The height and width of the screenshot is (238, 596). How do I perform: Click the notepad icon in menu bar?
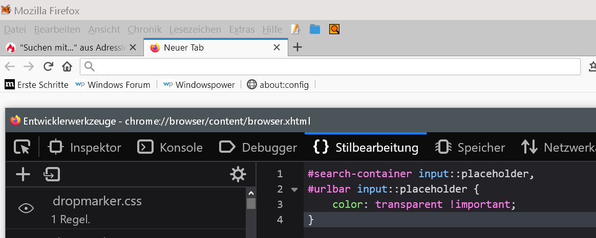click(x=295, y=30)
